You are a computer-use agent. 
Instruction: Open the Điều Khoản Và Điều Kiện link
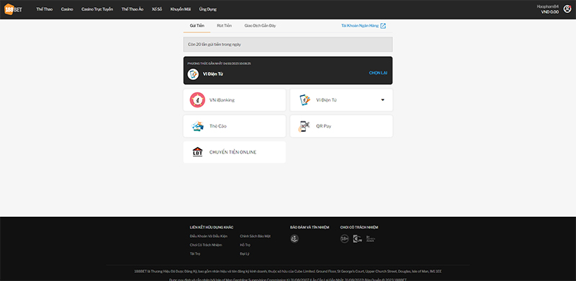(x=209, y=236)
